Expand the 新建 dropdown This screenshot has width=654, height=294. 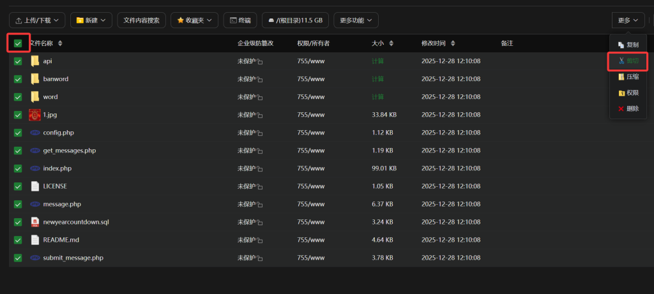91,20
